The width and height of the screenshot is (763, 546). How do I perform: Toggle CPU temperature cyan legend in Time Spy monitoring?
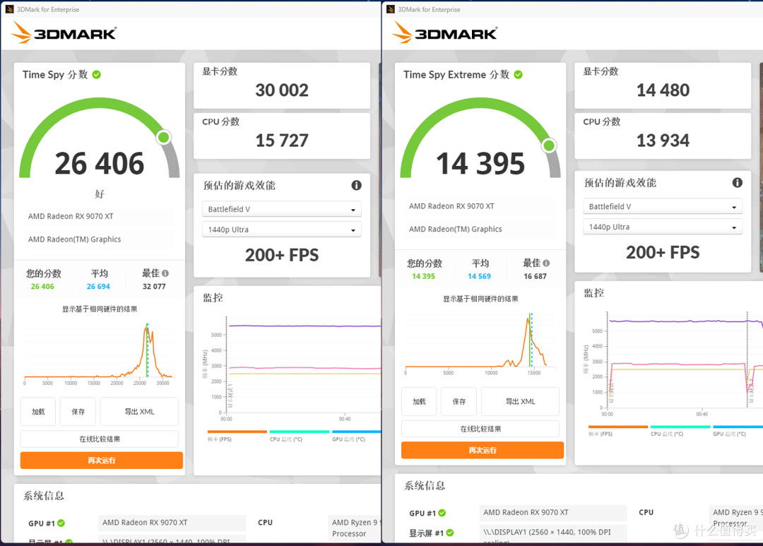[x=300, y=436]
